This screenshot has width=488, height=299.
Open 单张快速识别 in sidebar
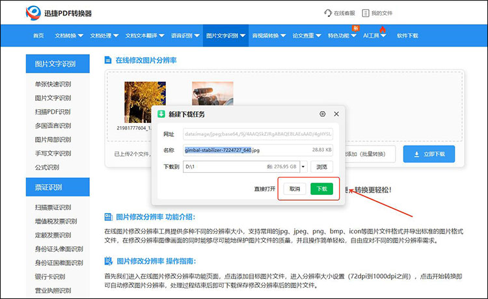click(53, 84)
